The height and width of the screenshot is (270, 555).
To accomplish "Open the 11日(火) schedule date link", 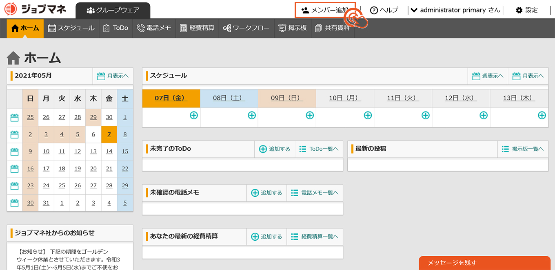I will (403, 98).
